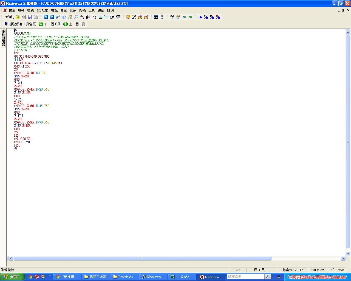Click the 搜尋桌面 desktop search field
The image size is (351, 281).
pyautogui.click(x=246, y=277)
